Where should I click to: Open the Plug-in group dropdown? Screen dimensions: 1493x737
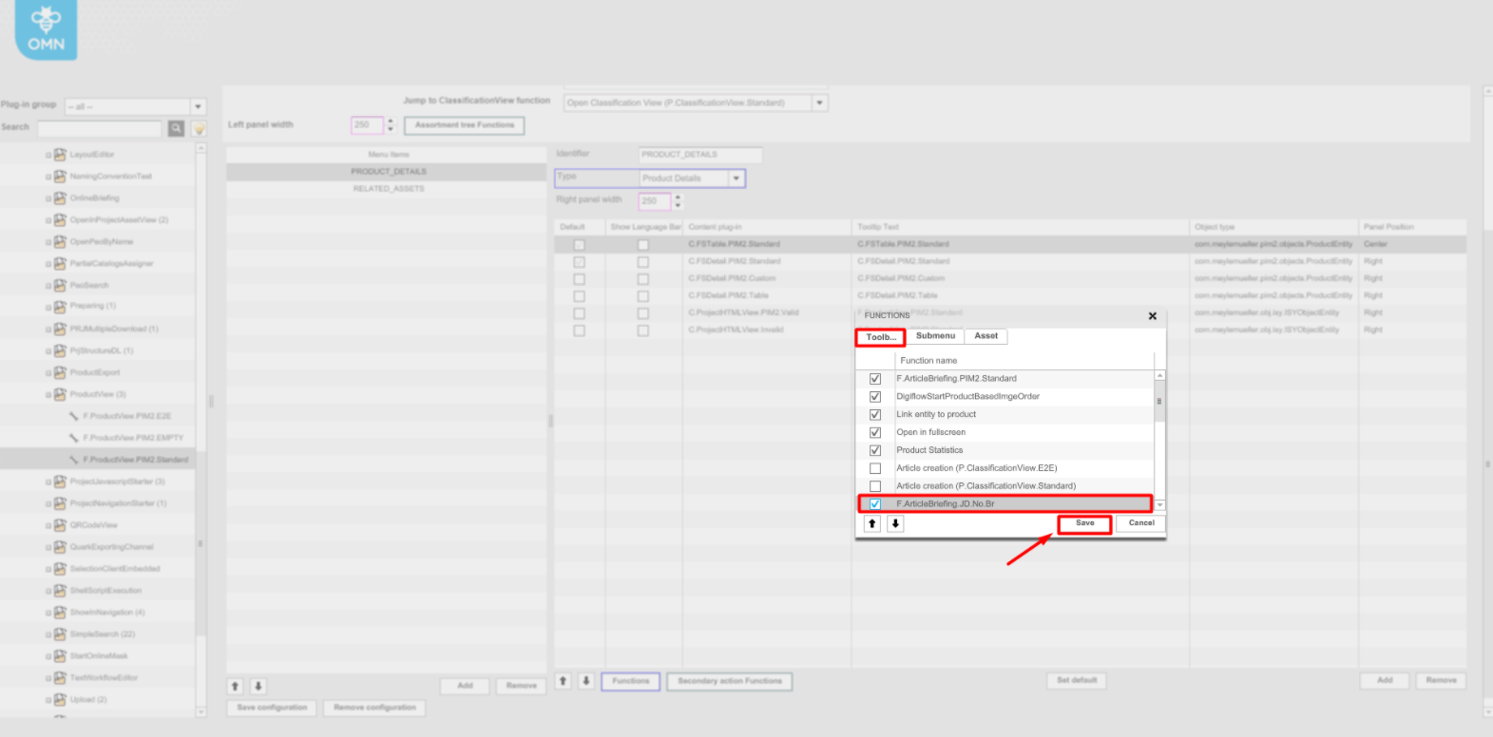tap(199, 106)
